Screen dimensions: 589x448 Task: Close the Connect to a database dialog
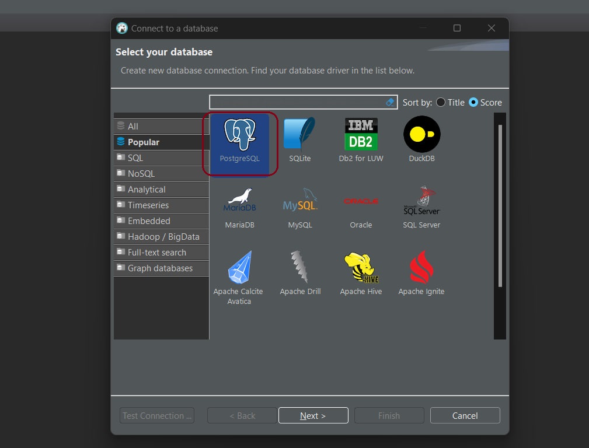pyautogui.click(x=492, y=28)
